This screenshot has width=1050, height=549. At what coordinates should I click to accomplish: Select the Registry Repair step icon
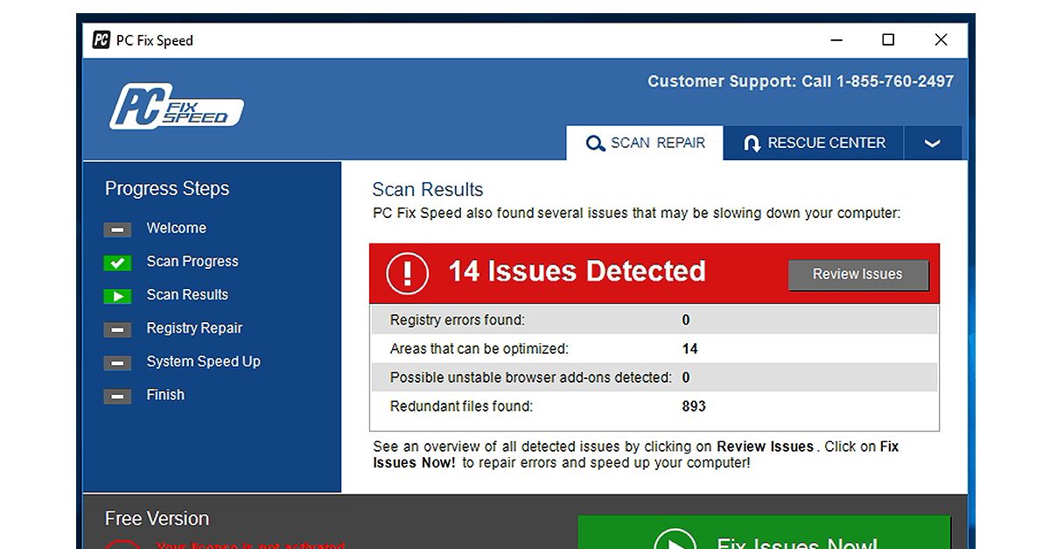coord(117,329)
